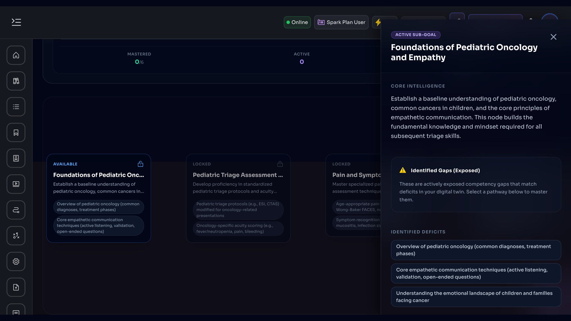This screenshot has width=571, height=321.
Task: Click the lightning bolt icon in header
Action: point(378,22)
